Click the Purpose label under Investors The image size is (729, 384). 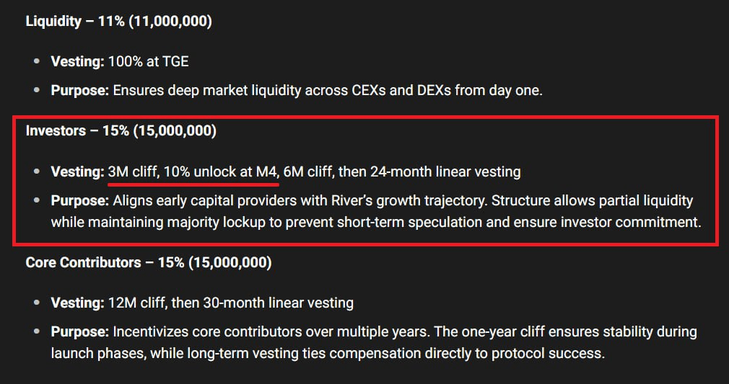click(79, 200)
